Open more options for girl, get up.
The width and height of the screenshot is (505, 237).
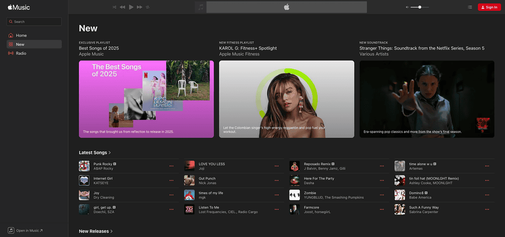click(x=171, y=209)
